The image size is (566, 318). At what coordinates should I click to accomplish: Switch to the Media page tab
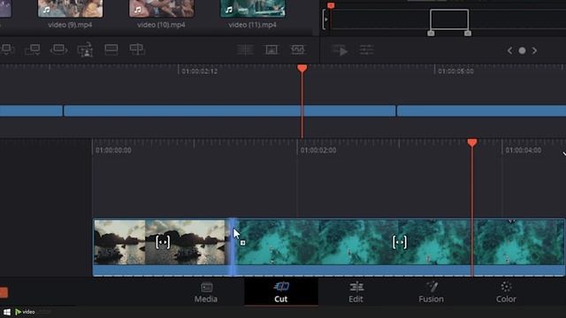click(206, 292)
